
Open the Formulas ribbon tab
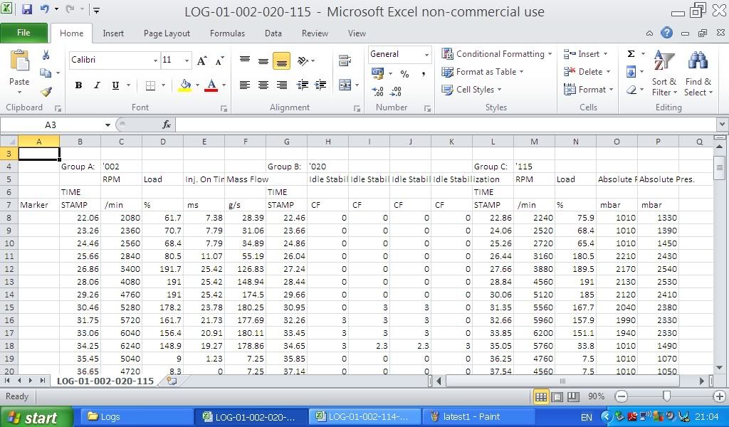[x=227, y=33]
